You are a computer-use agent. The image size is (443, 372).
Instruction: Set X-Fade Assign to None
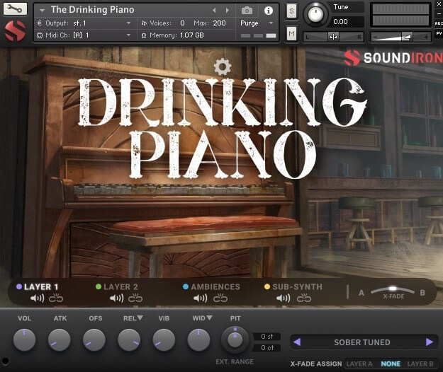pos(391,364)
